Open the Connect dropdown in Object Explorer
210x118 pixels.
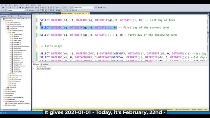(4, 16)
